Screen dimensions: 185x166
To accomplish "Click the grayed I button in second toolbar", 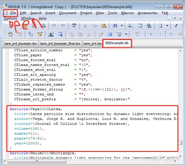I will tap(160, 34).
